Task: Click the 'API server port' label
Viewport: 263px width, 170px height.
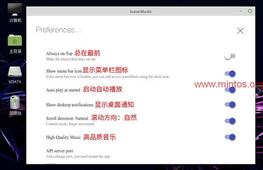Action: click(59, 151)
